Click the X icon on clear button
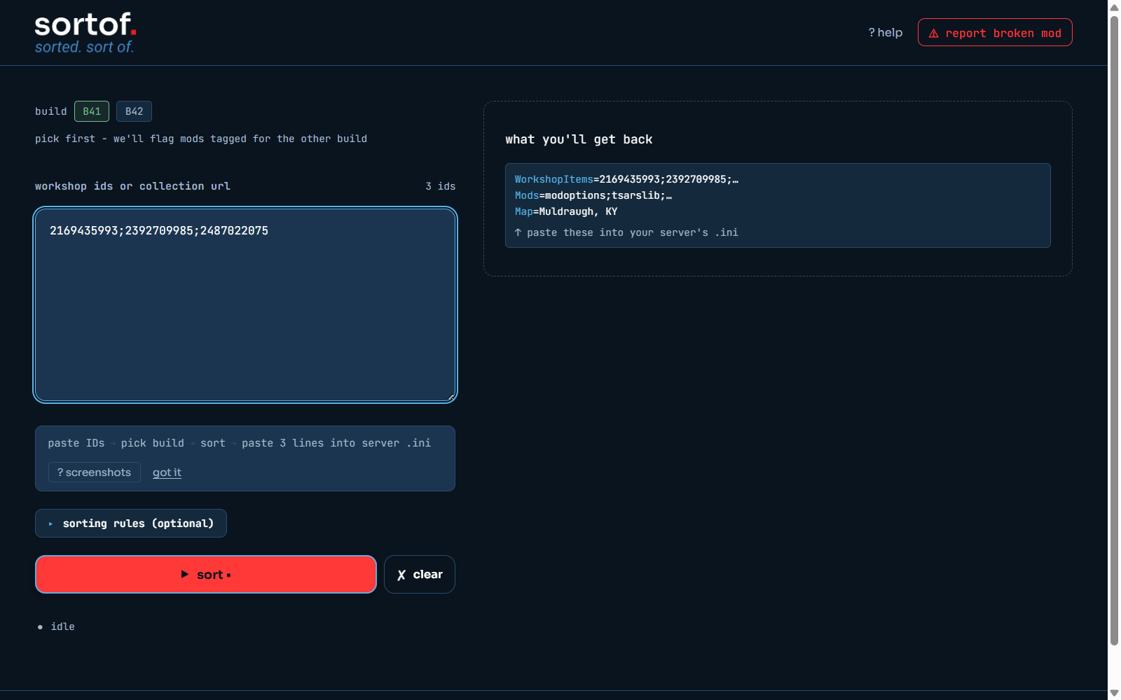 point(401,575)
